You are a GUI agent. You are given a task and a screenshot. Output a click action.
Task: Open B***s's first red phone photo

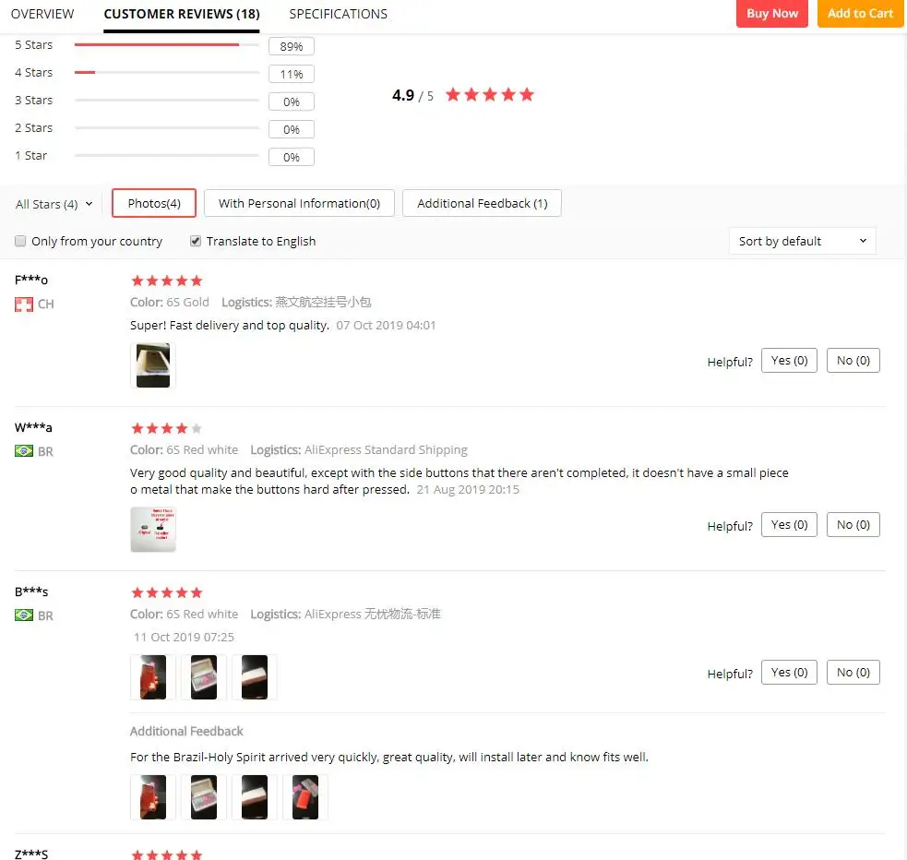coord(153,677)
